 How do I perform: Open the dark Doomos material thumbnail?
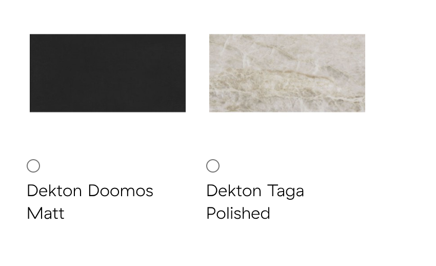(108, 73)
